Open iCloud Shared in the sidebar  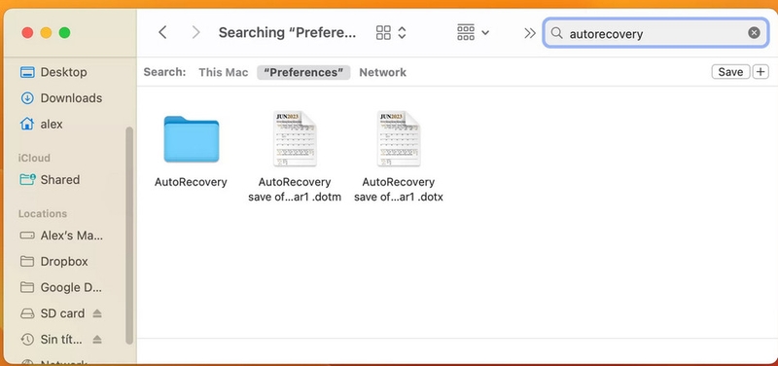click(59, 180)
